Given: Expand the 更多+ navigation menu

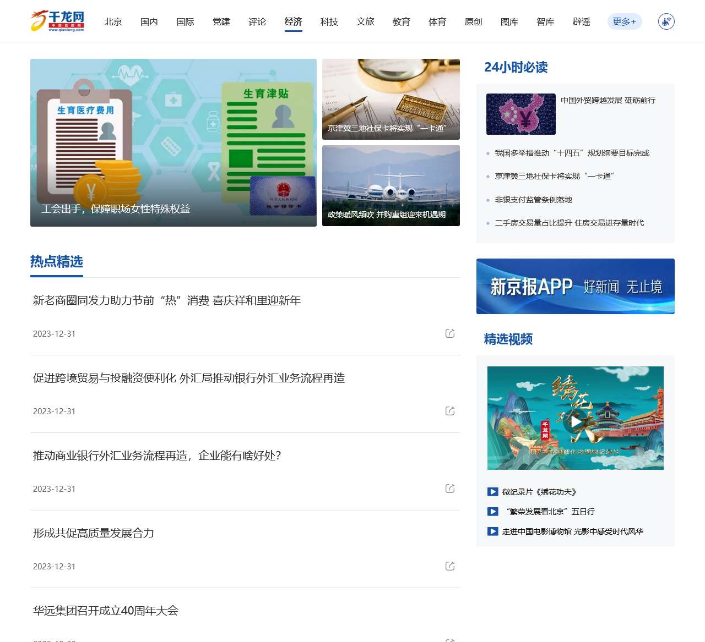Looking at the screenshot, I should [624, 21].
